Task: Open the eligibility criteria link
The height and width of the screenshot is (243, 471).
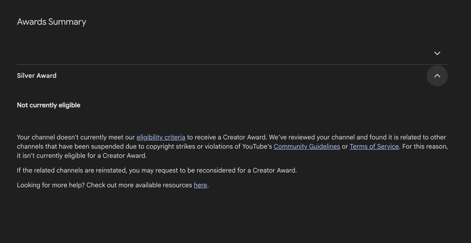Action: 161,137
